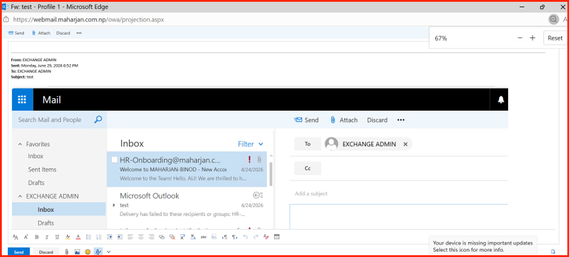569x257 pixels.
Task: Click the To button in pasted screenshot
Action: tap(308, 144)
